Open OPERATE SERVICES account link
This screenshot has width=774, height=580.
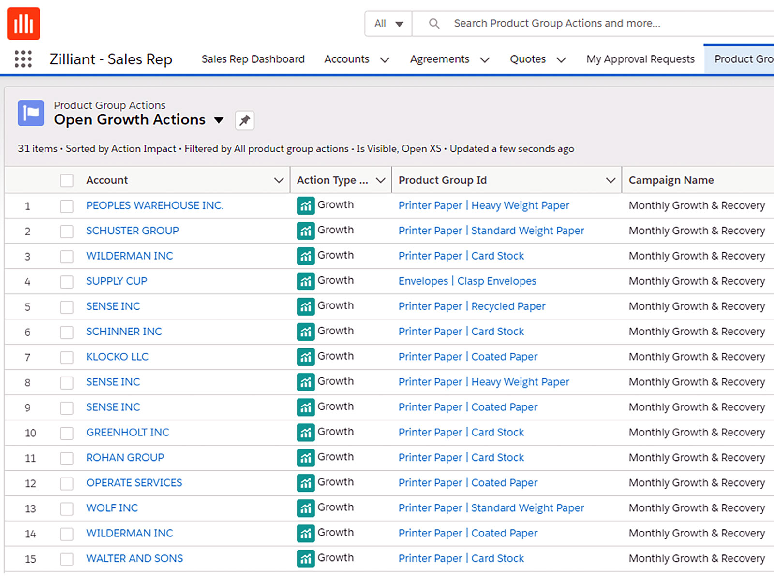pos(134,483)
